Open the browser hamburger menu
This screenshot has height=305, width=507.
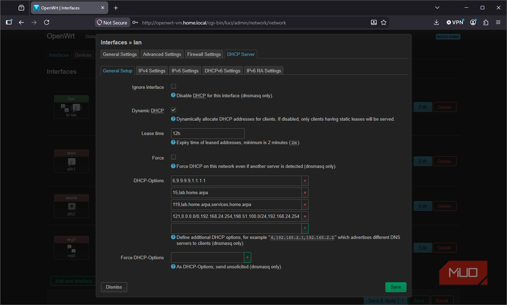tap(498, 23)
